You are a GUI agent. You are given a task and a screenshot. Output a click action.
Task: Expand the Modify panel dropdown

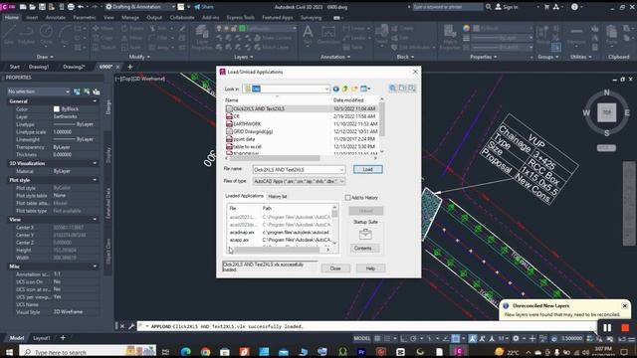point(139,57)
